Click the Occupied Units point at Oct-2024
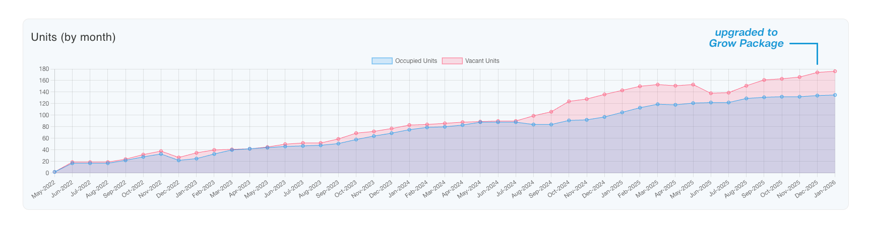This screenshot has height=230, width=870. tap(569, 120)
